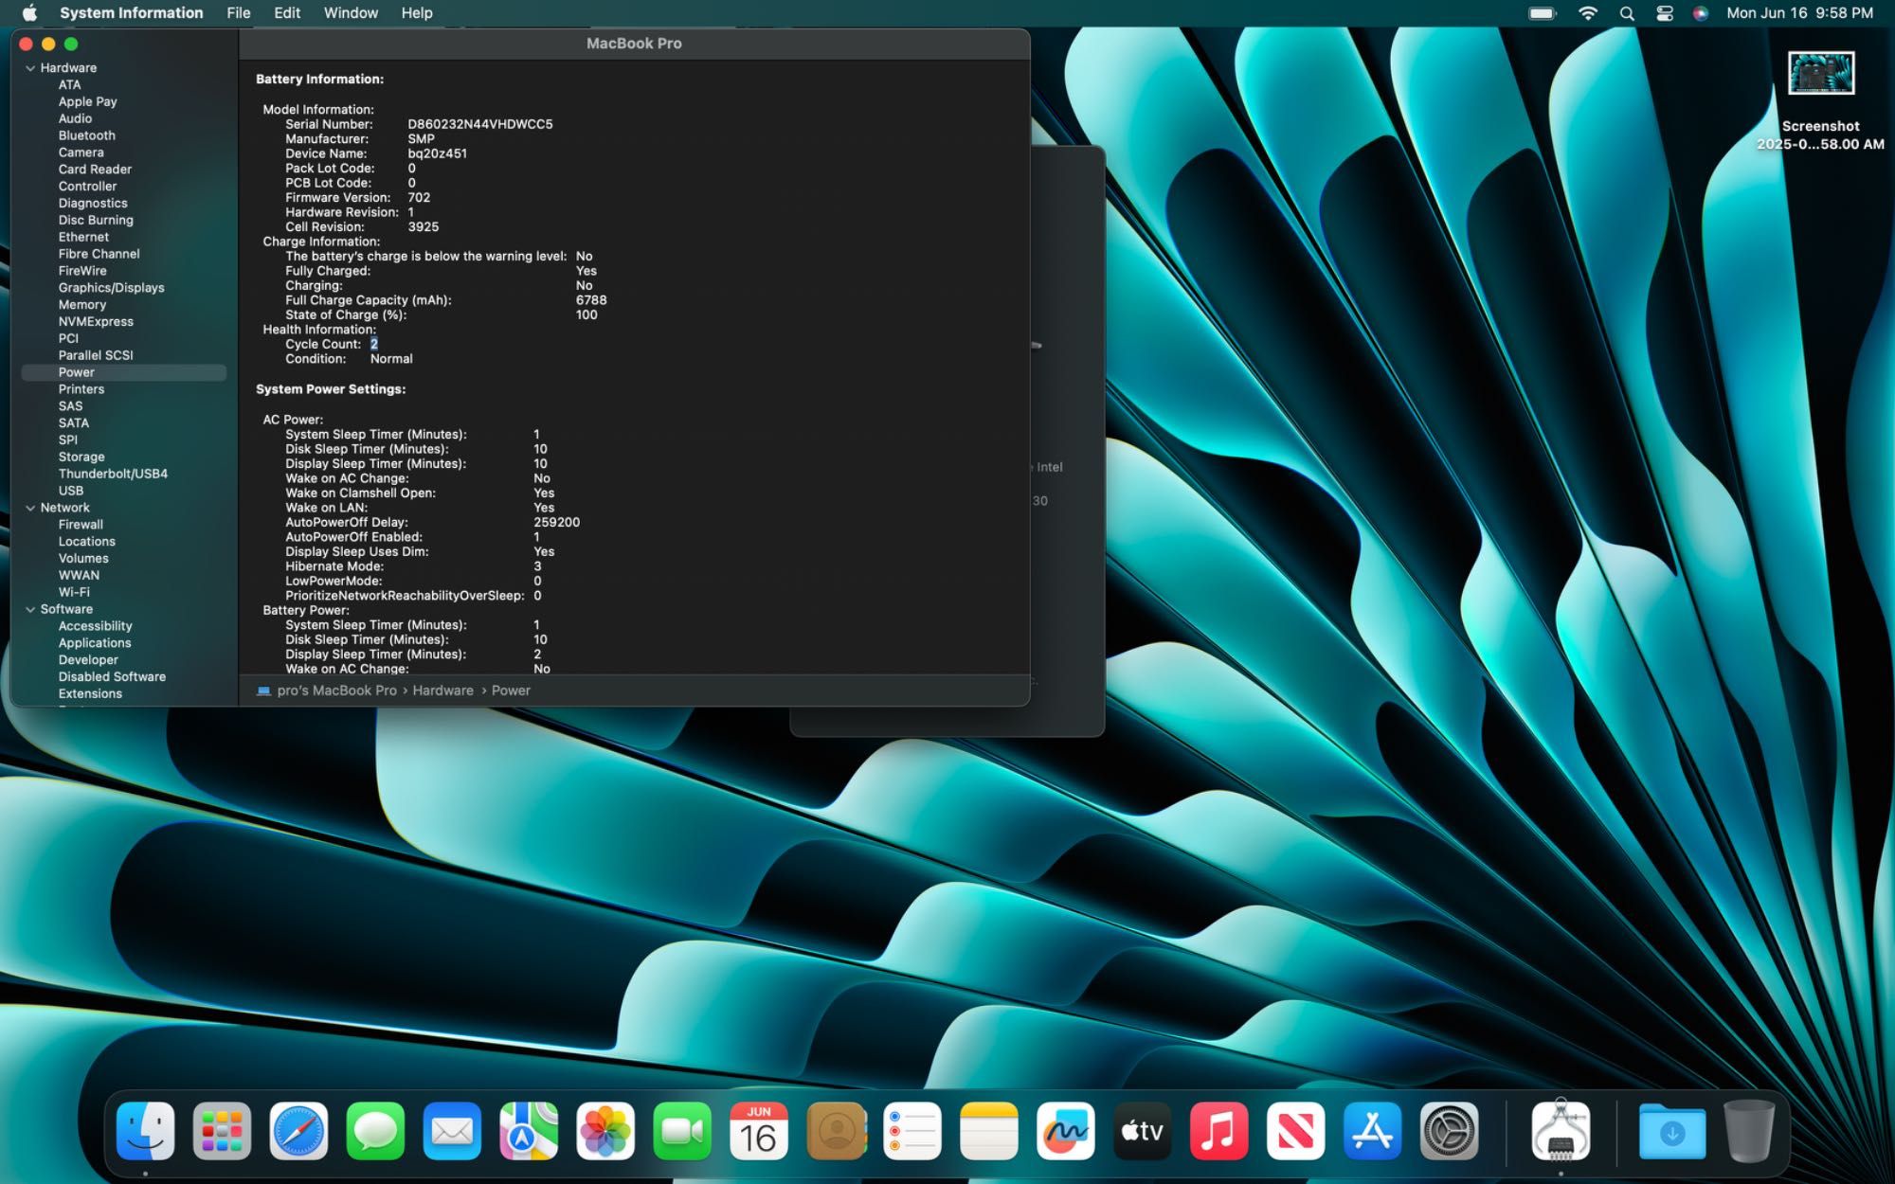The image size is (1895, 1184).
Task: Select Audio in Hardware list
Action: pos(75,118)
